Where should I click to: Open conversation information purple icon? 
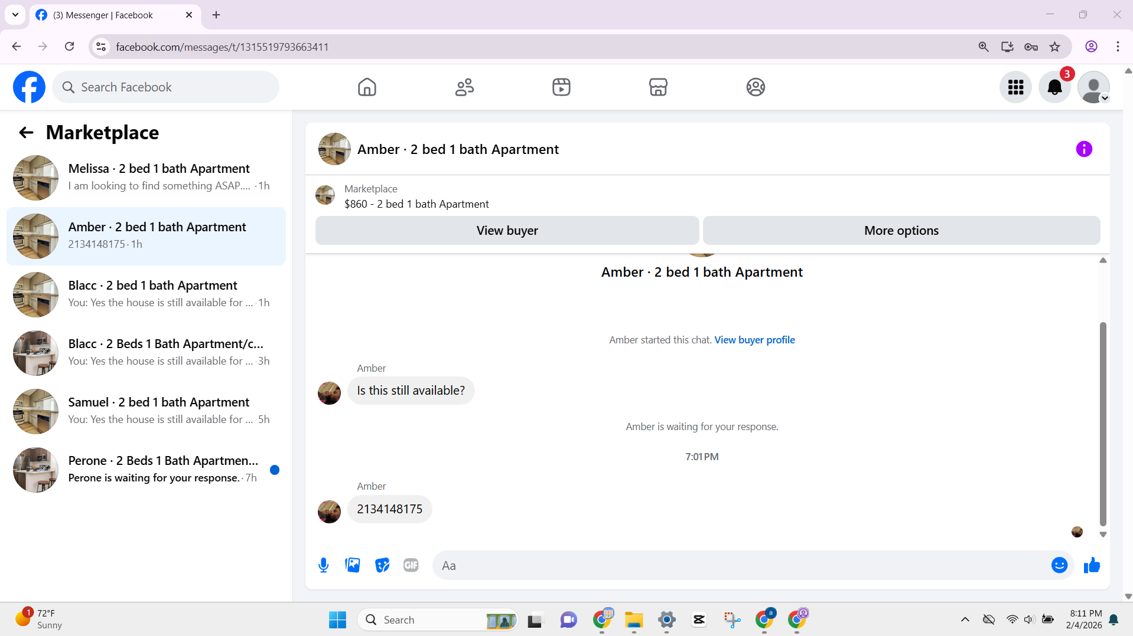pos(1084,149)
